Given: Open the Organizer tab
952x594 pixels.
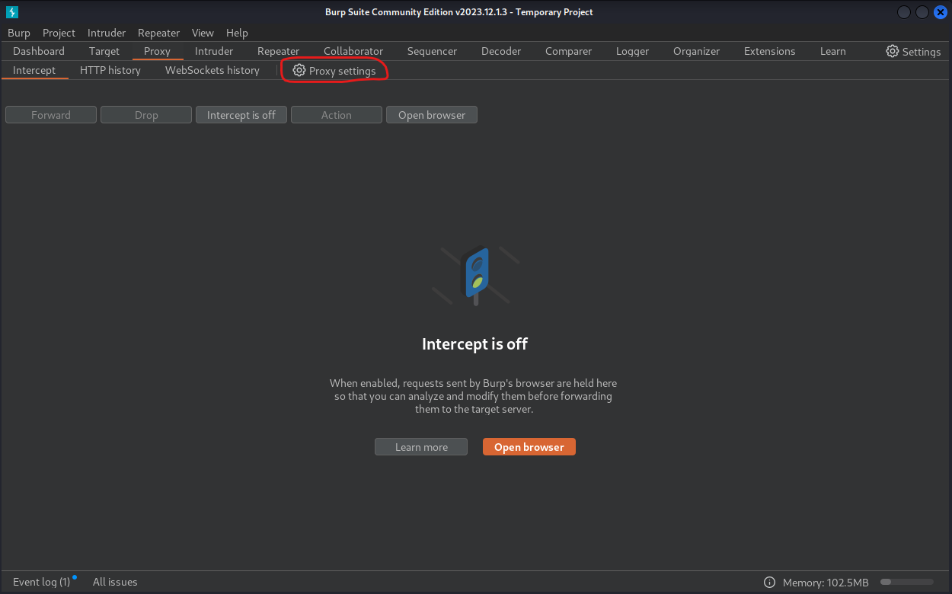Looking at the screenshot, I should click(696, 51).
